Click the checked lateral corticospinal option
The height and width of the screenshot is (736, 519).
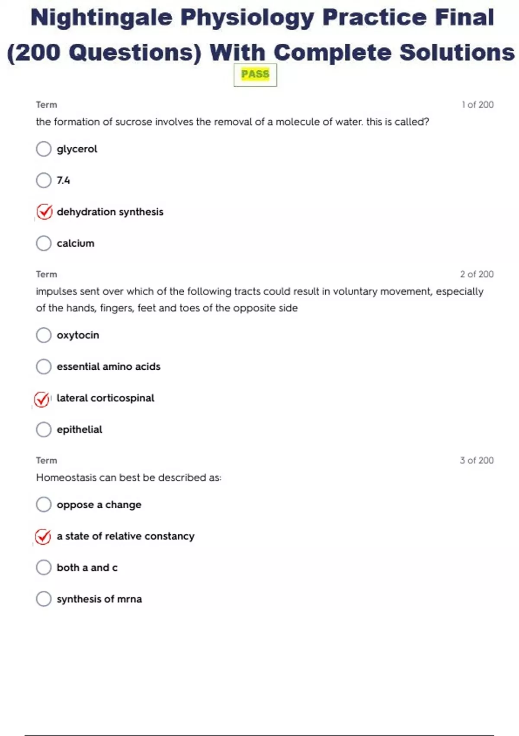click(x=42, y=399)
